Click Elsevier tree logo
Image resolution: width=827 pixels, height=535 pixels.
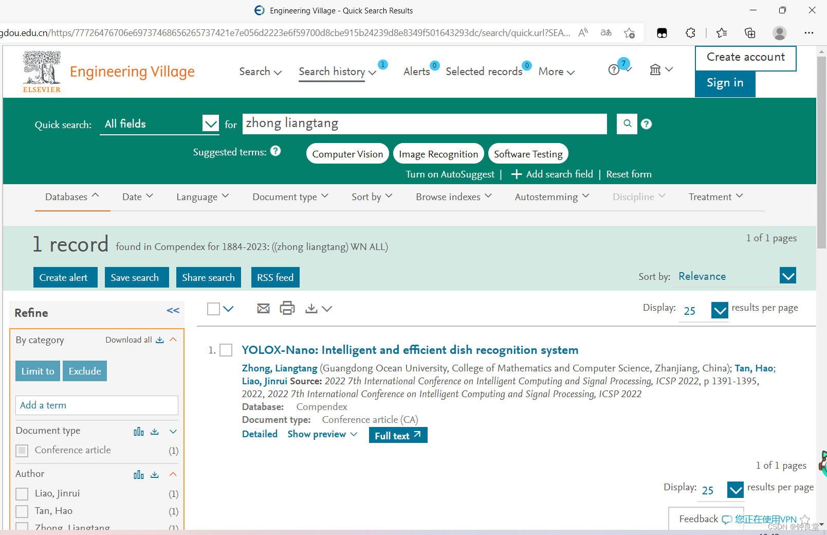42,72
